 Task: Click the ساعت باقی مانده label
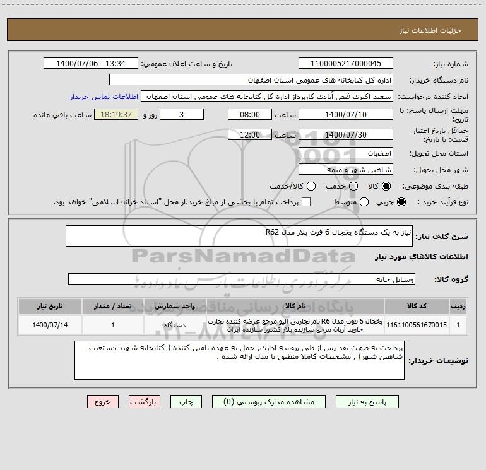62,115
